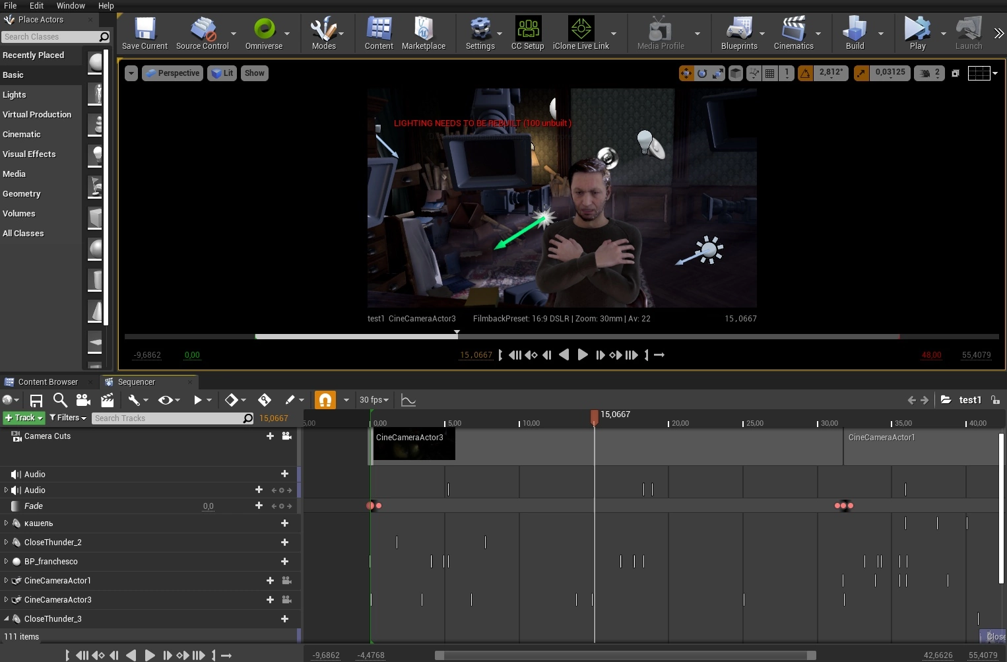Click the Play toolbar icon
This screenshot has width=1007, height=662.
(x=917, y=33)
